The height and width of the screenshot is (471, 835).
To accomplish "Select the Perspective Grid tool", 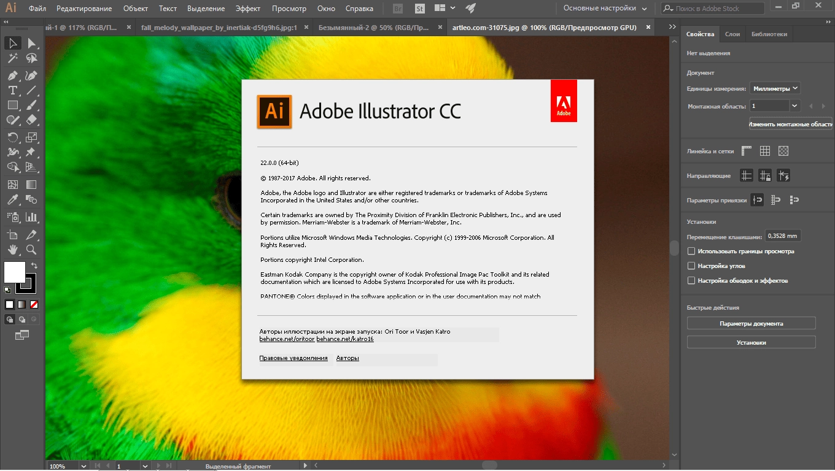I will point(31,166).
